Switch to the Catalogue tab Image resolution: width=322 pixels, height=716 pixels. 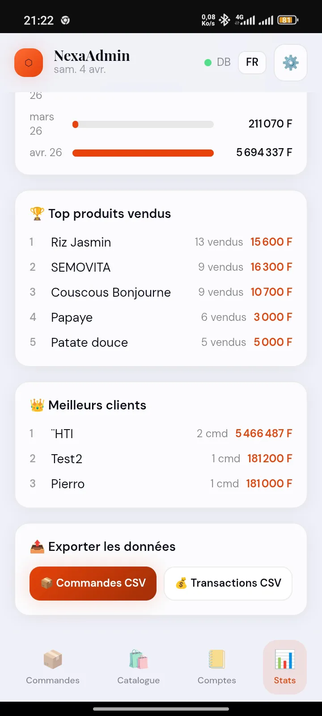139,667
